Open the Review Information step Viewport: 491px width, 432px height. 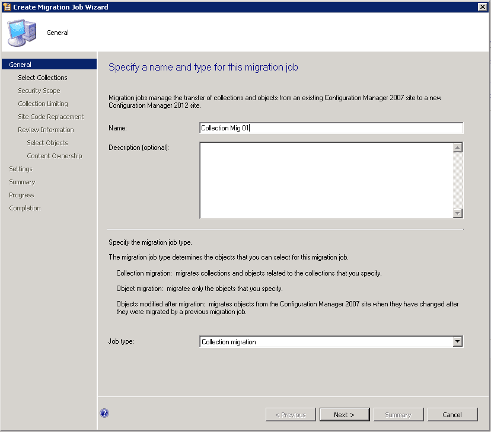pos(46,130)
